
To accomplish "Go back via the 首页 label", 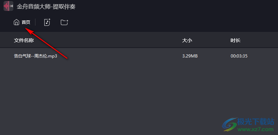I will pyautogui.click(x=26, y=22).
